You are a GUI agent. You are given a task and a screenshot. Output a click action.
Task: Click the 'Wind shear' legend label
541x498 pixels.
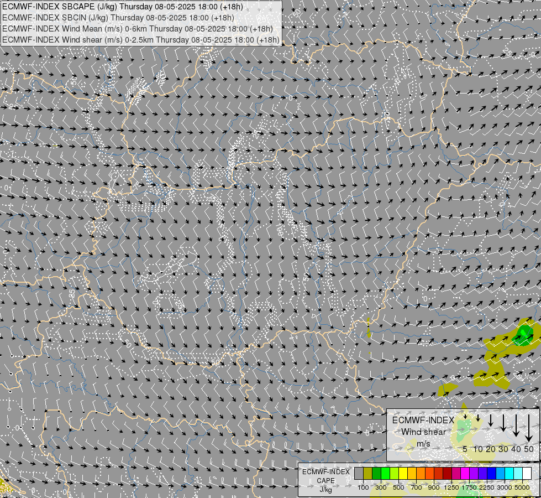[424, 432]
